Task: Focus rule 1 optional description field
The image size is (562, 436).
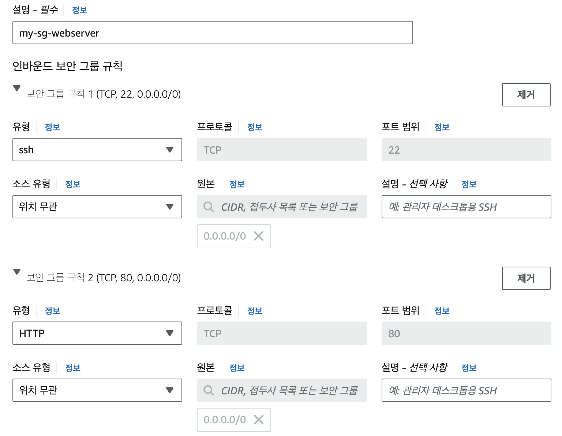Action: click(x=466, y=207)
